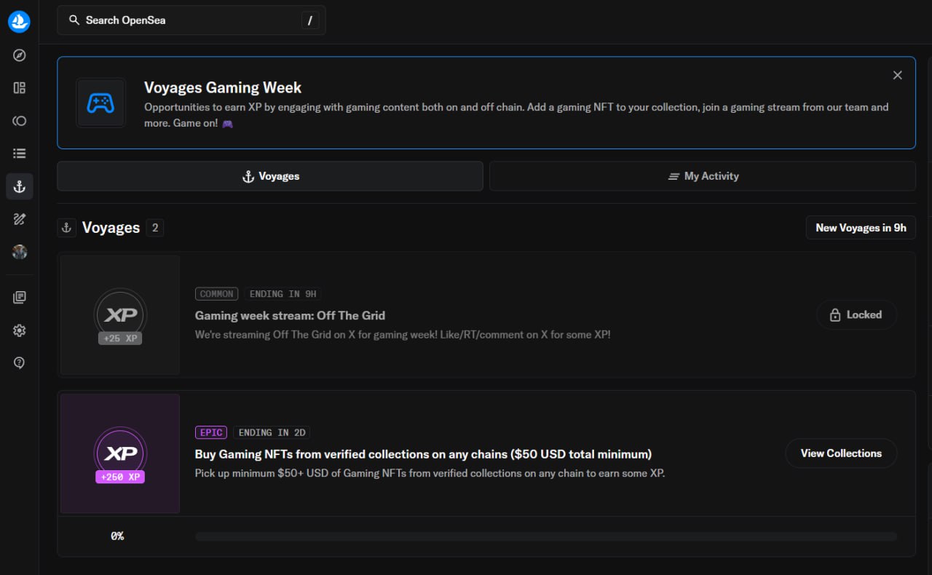Click the +25 XP label badge
The height and width of the screenshot is (575, 932).
(x=120, y=338)
